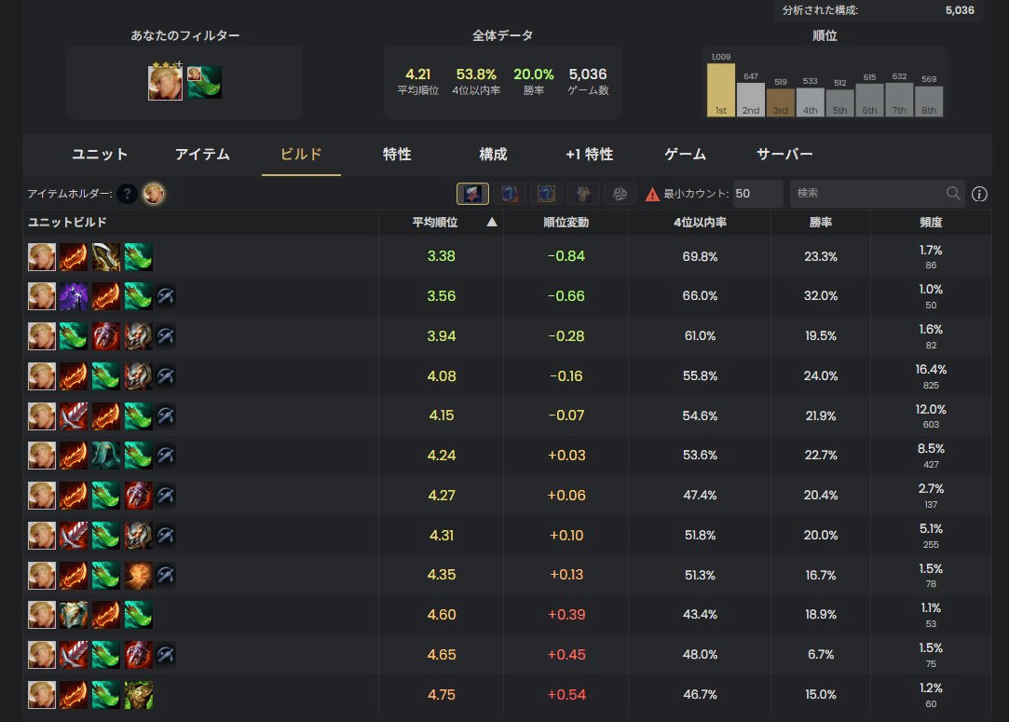Select the radiant items filter icon
Image resolution: width=1009 pixels, height=722 pixels.
pos(508,193)
